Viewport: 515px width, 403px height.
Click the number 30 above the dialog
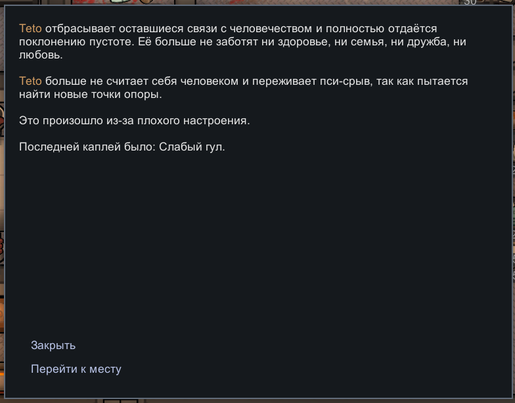click(470, 2)
